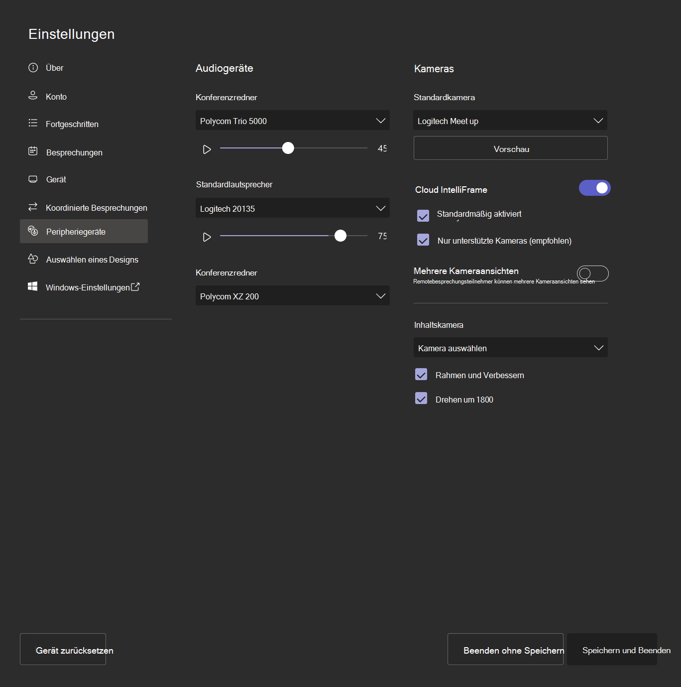Uncheck Rahmen und Verbessern
This screenshot has height=687, width=681.
pos(421,374)
